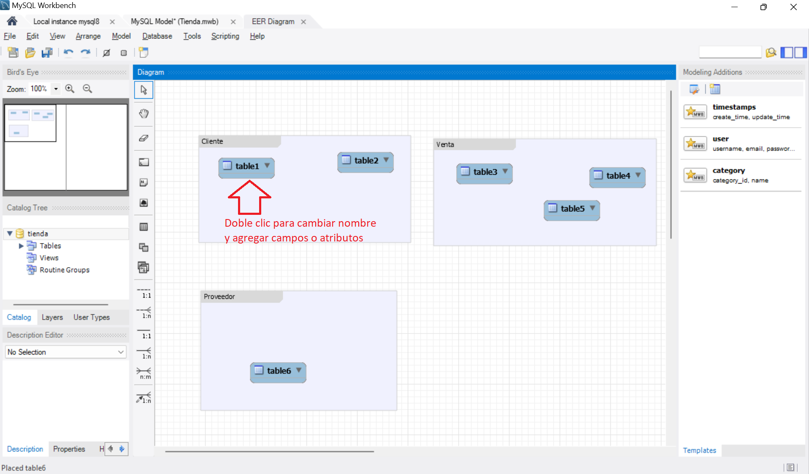Image resolution: width=809 pixels, height=474 pixels.
Task: Select Views in catalog tree
Action: point(49,258)
